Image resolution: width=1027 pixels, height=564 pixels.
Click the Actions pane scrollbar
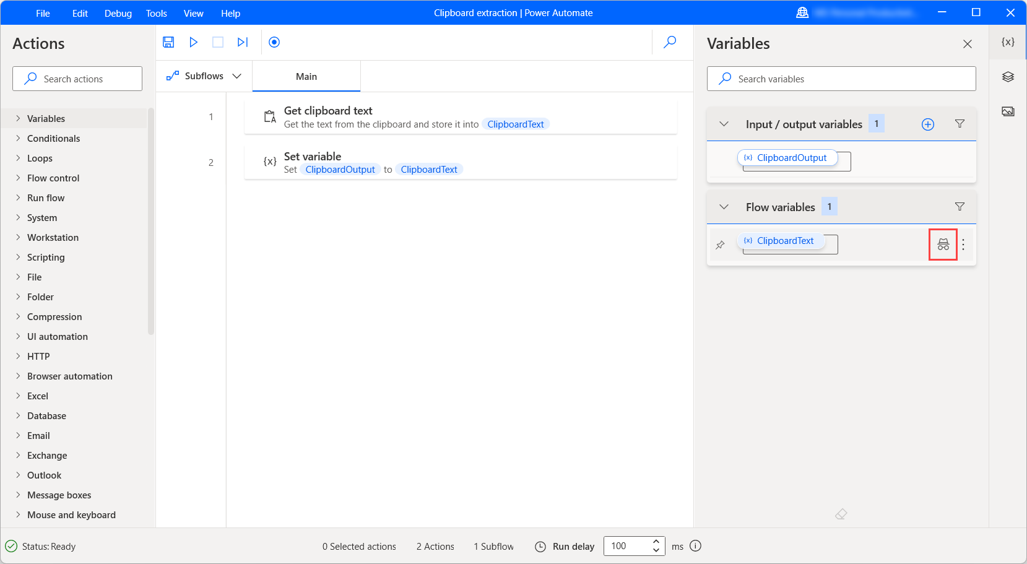coord(151,222)
